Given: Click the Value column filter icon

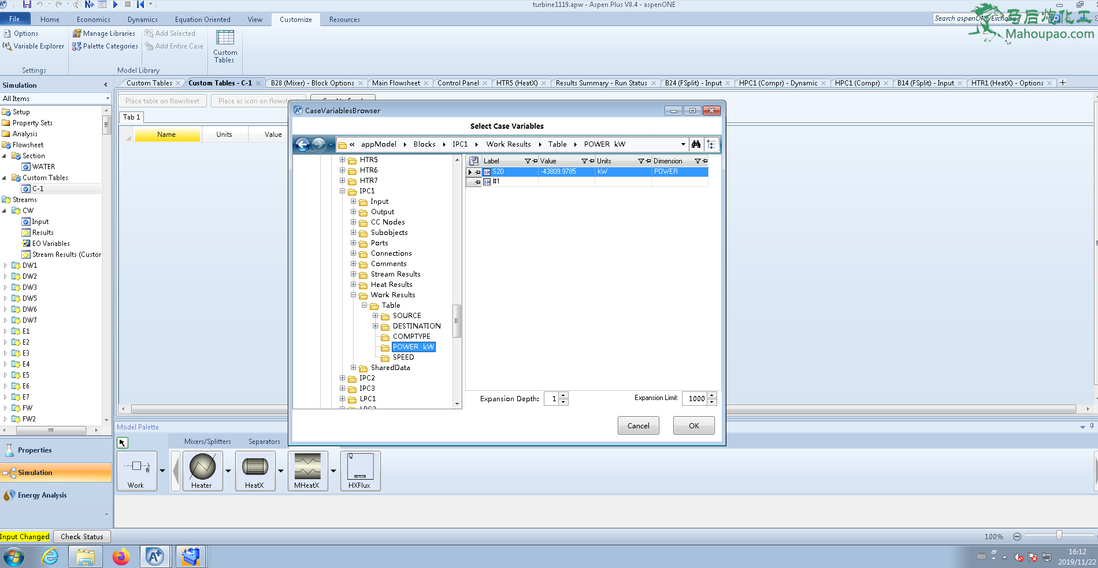Looking at the screenshot, I should tap(584, 161).
